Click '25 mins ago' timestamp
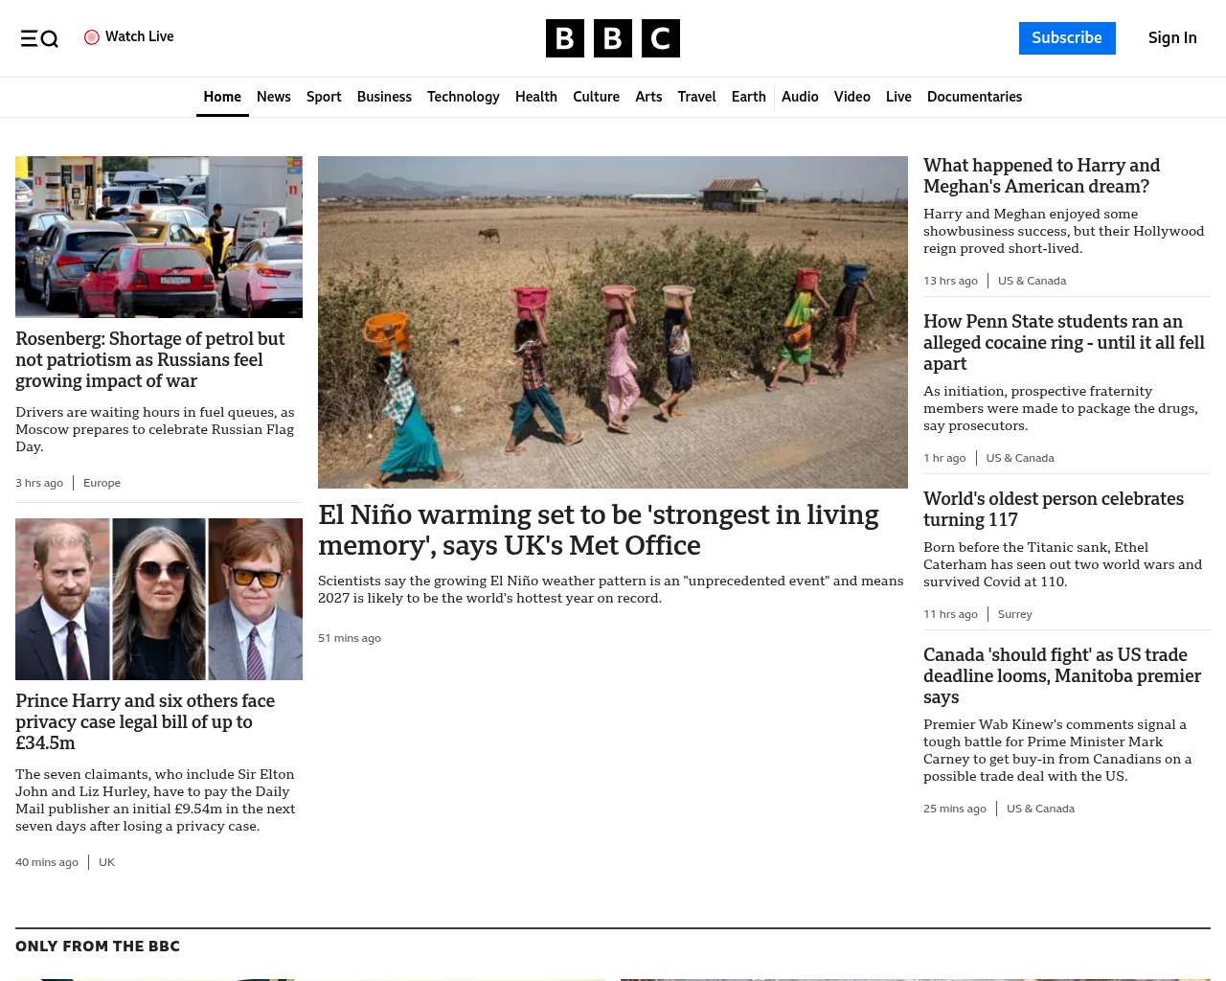This screenshot has height=981, width=1226. pyautogui.click(x=955, y=809)
